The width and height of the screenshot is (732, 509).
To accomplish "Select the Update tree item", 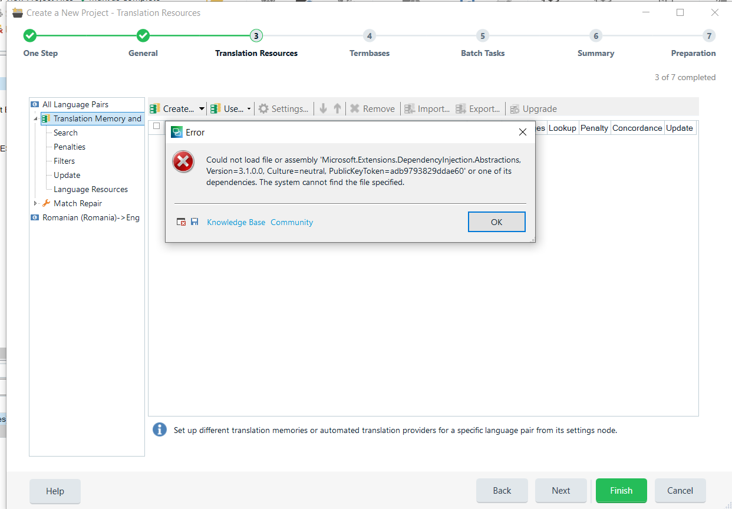I will [x=67, y=175].
